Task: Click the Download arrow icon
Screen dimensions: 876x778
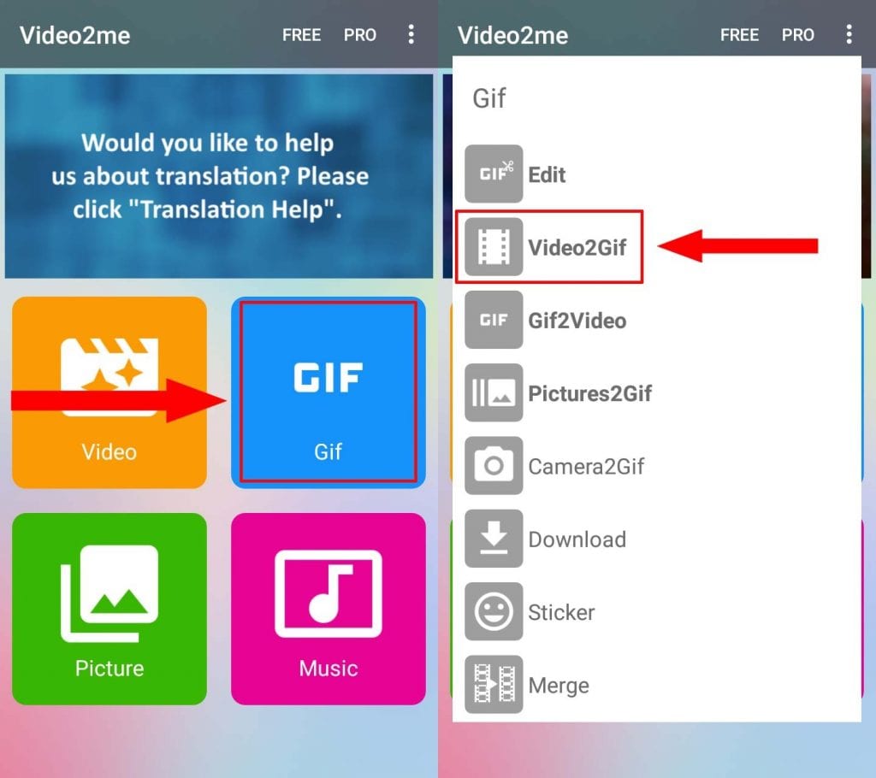Action: tap(494, 539)
